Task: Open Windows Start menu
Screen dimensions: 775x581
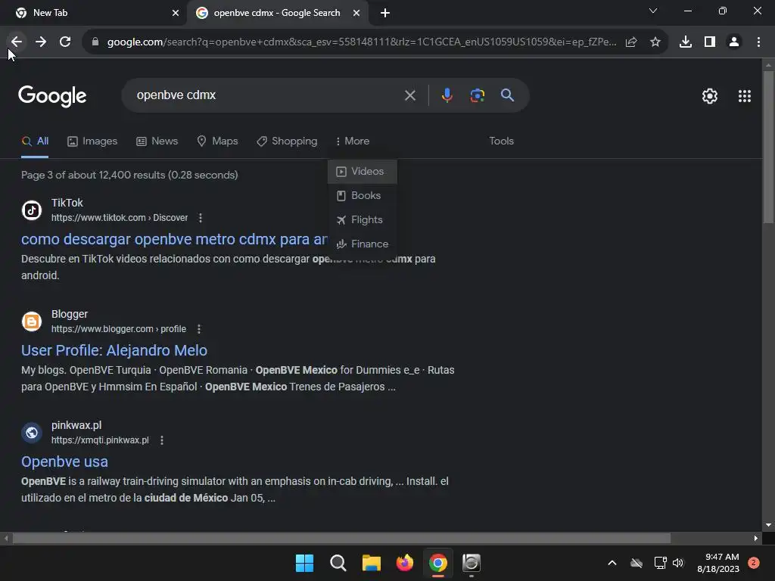Action: point(304,563)
